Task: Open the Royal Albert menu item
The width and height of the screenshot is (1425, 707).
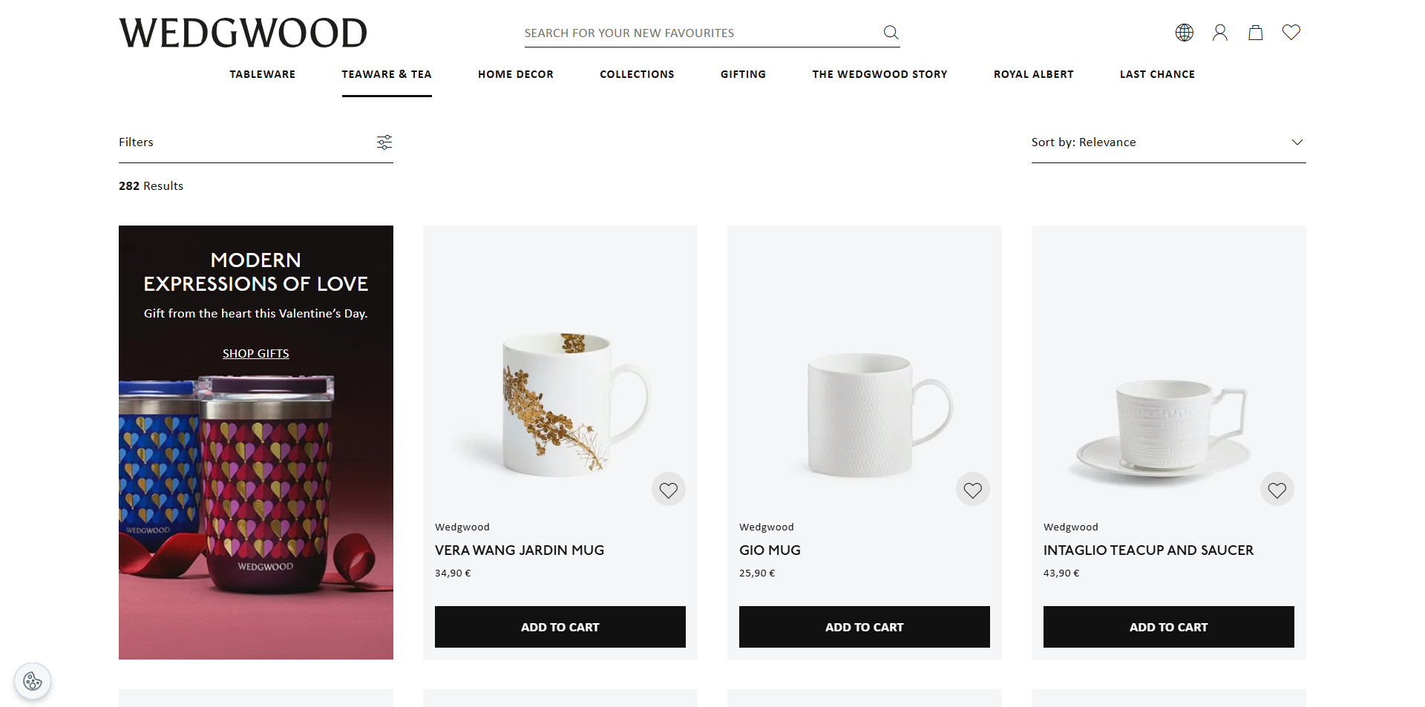Action: tap(1033, 74)
